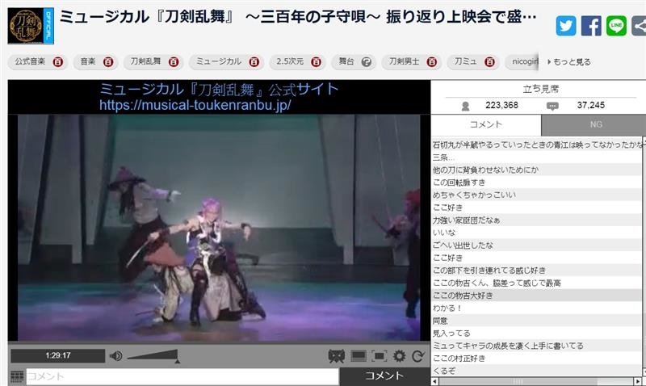
Task: Submit with the コメント button
Action: tap(385, 376)
